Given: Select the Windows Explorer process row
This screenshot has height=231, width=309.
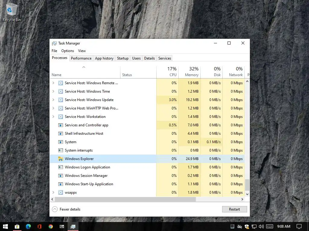Looking at the screenshot, I should pos(147,159).
